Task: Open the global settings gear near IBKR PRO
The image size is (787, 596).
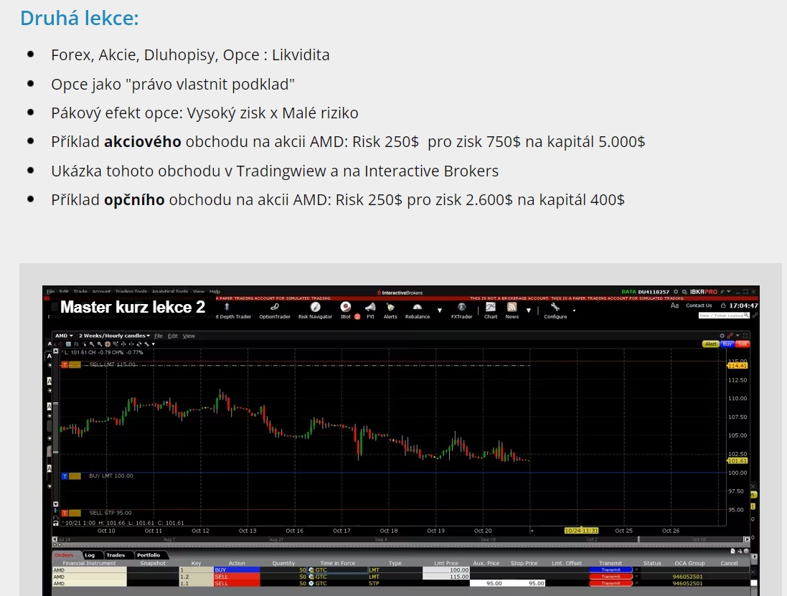Action: click(676, 291)
